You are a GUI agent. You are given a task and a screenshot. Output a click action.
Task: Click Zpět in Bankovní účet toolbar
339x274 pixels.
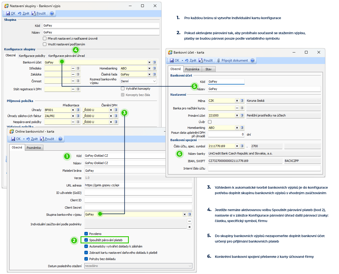pyautogui.click(x=191, y=60)
